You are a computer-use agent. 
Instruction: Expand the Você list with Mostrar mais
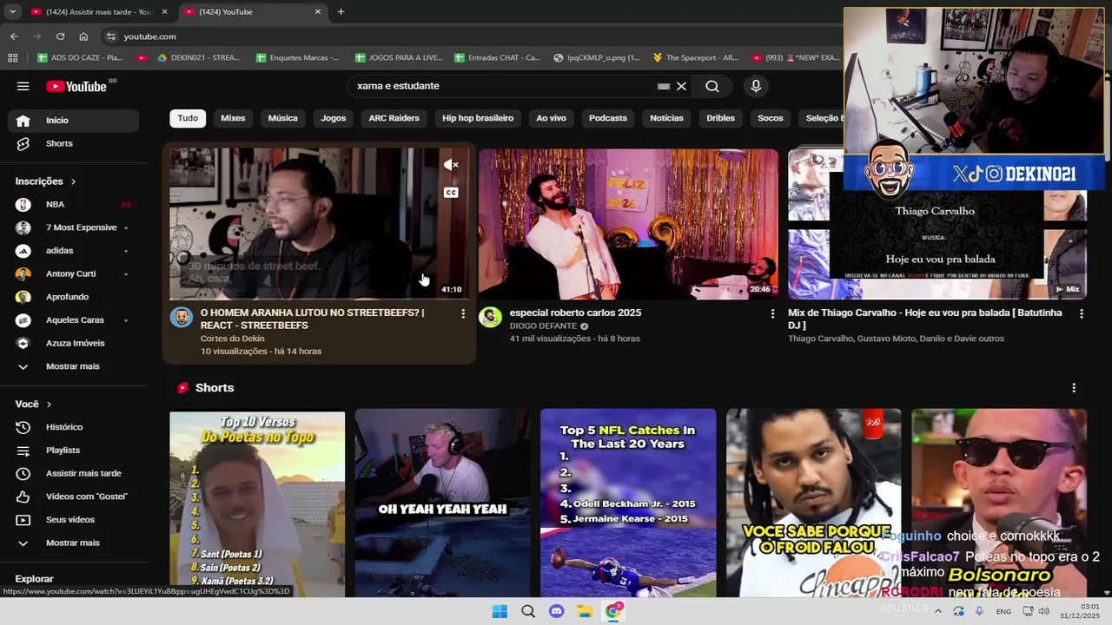(73, 543)
